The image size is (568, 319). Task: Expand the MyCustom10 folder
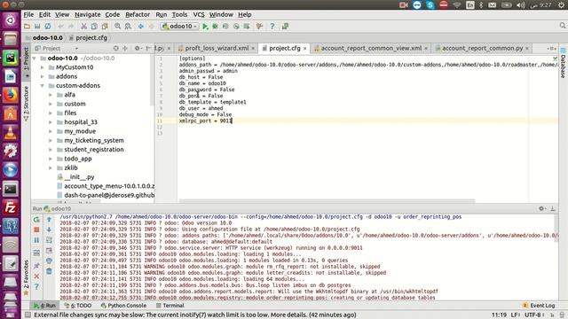click(x=43, y=67)
